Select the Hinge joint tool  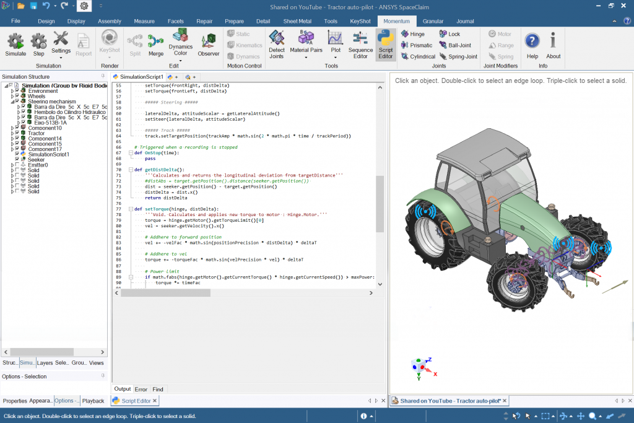(413, 34)
